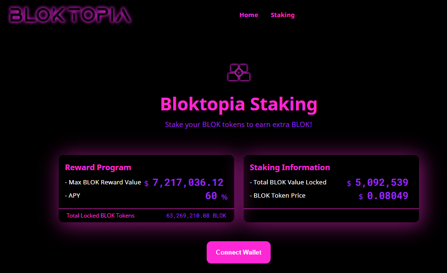447x273 pixels.
Task: Click the dollar icon before Total BLOK Value Locked
Action: [x=348, y=183]
